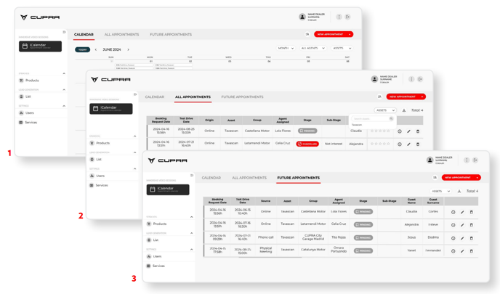Open the Month view dropdown in calendar
The image size is (500, 294).
285,49
